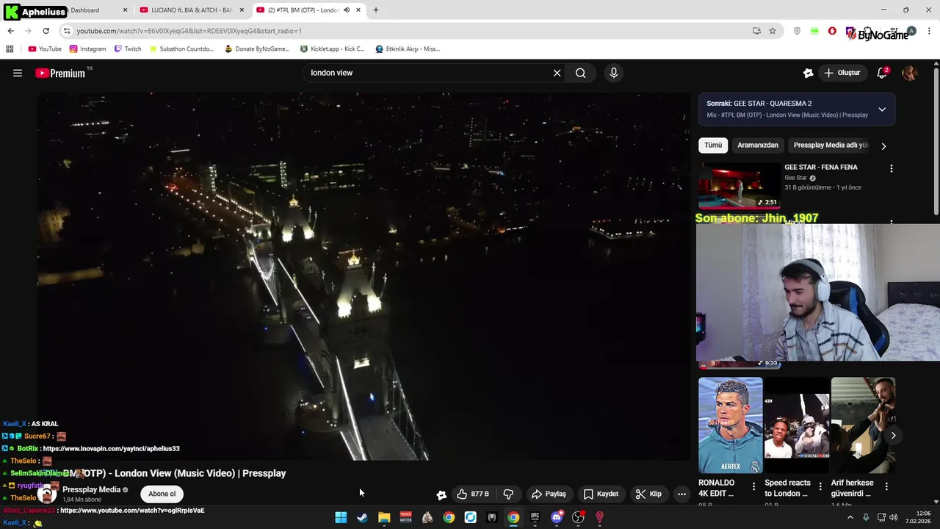Close the LUCIANO ft. BIA tab
Screen dimensions: 940x529
click(242, 10)
